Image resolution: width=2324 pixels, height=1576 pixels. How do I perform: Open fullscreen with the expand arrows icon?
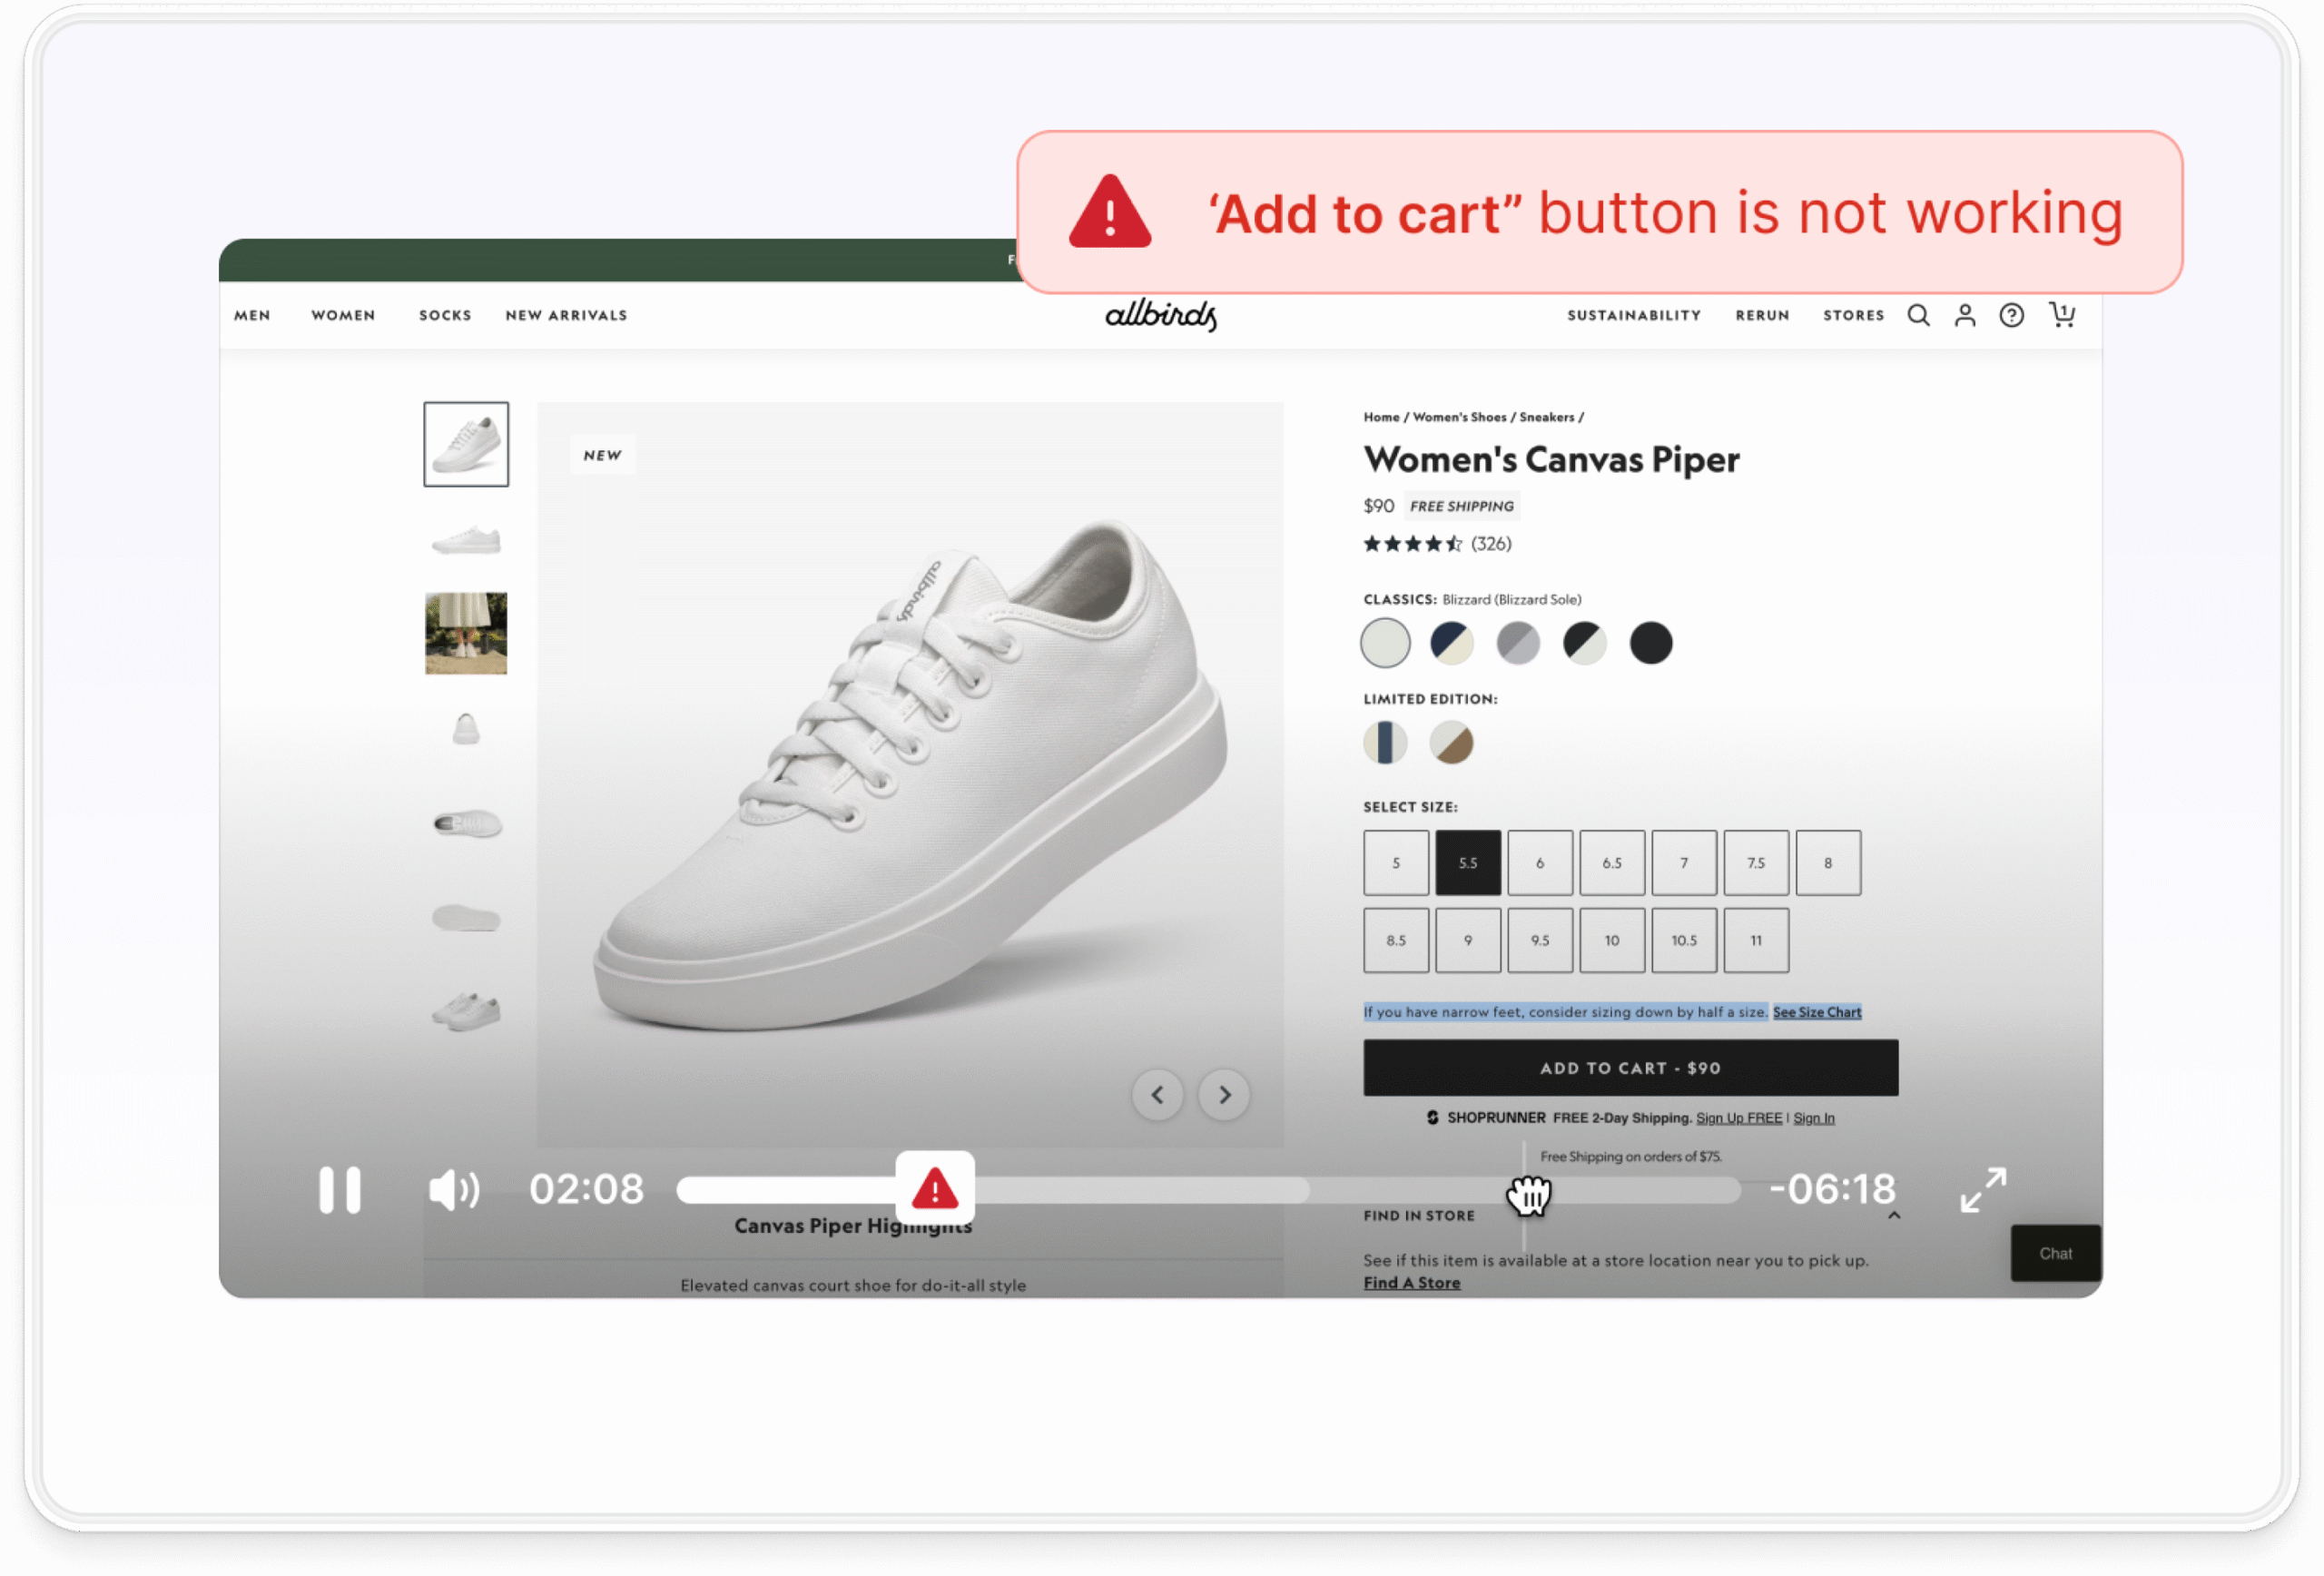tap(1983, 1190)
